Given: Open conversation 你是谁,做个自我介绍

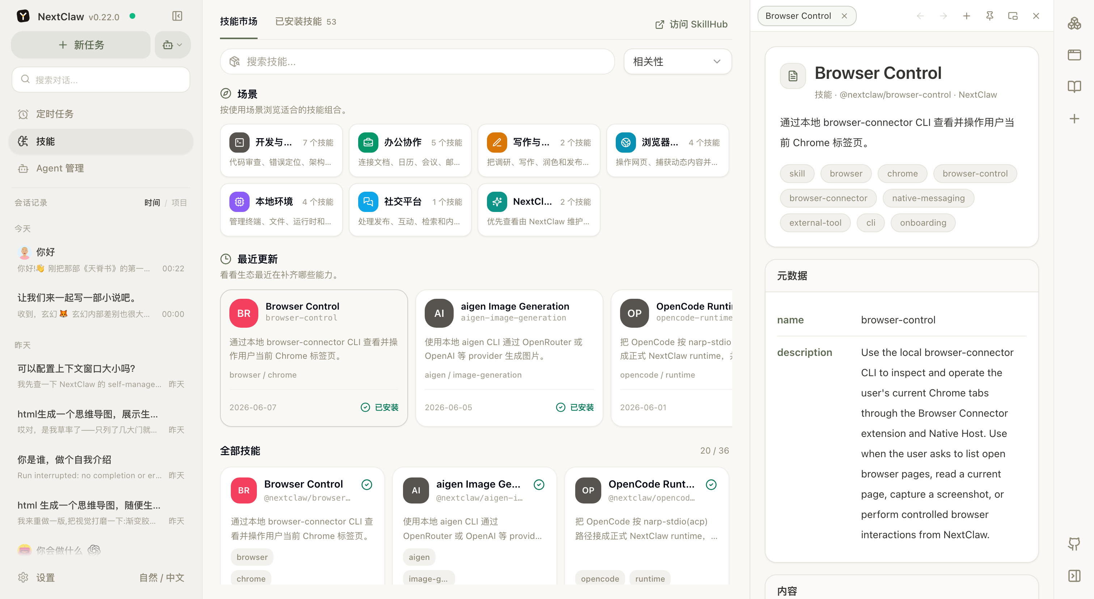Looking at the screenshot, I should pos(101,467).
